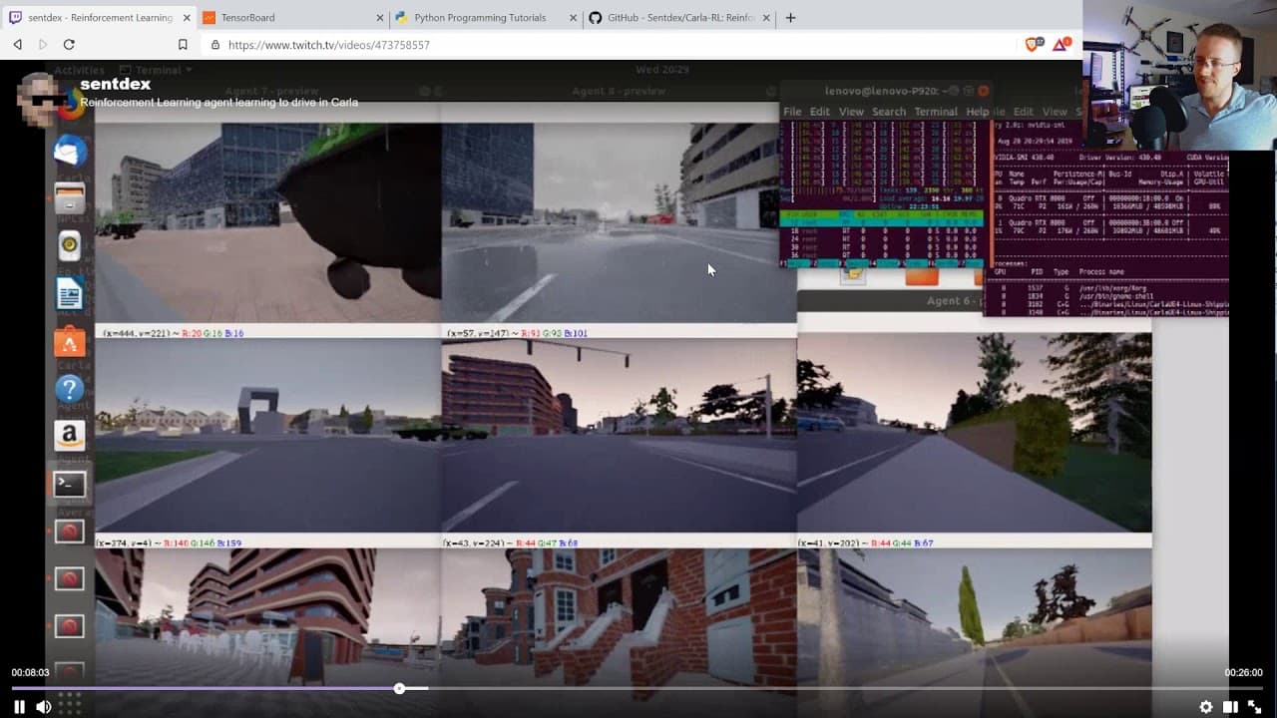Click the browser forward arrow

click(x=43, y=45)
